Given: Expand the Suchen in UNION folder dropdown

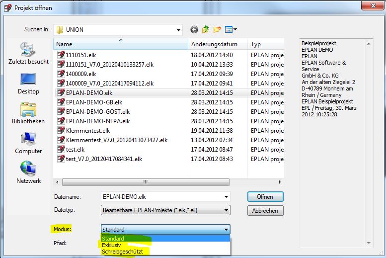Looking at the screenshot, I should click(178, 30).
